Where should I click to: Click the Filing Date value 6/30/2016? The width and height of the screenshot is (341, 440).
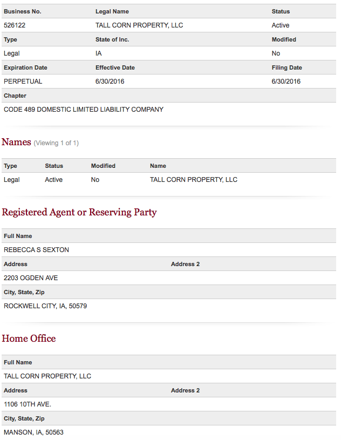click(x=286, y=82)
